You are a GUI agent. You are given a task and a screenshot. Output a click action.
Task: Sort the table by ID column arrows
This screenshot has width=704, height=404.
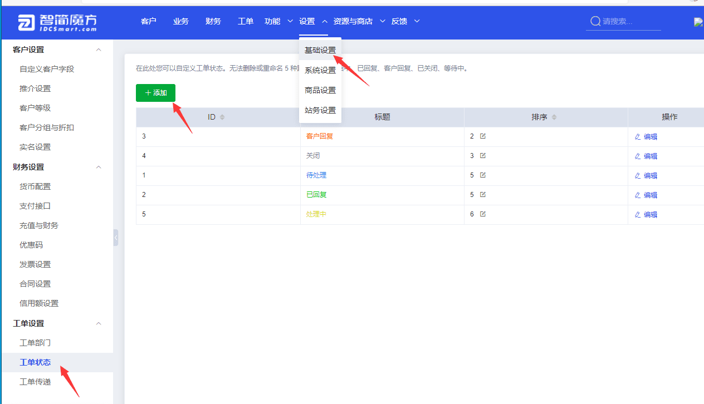click(222, 117)
